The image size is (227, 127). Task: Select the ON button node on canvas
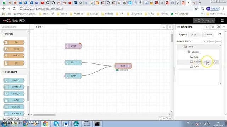click(73, 63)
